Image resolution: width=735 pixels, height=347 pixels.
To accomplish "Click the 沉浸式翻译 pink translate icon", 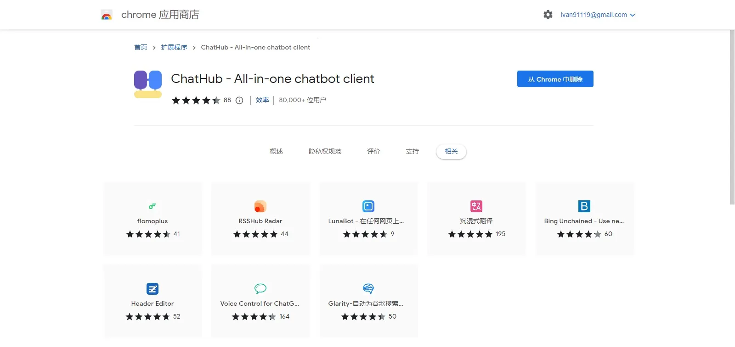I will click(476, 206).
